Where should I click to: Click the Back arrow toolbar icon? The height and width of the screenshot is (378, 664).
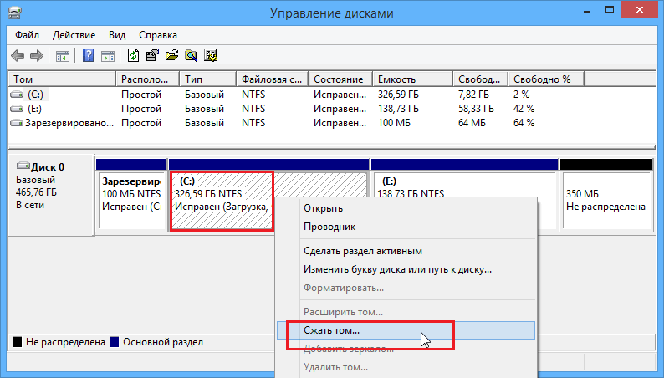18,56
